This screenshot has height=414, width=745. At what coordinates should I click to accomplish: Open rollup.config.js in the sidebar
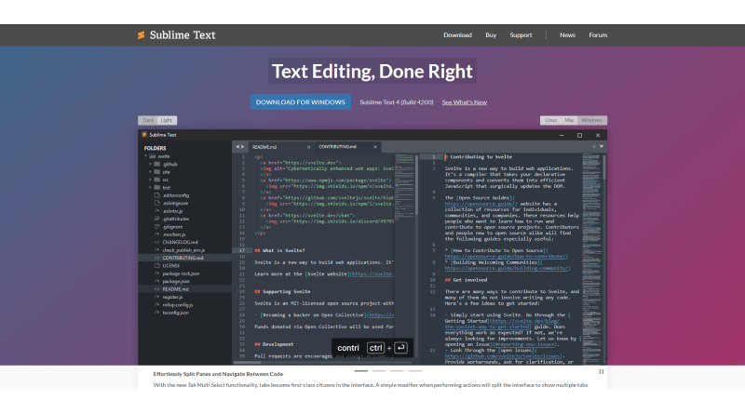click(x=177, y=305)
